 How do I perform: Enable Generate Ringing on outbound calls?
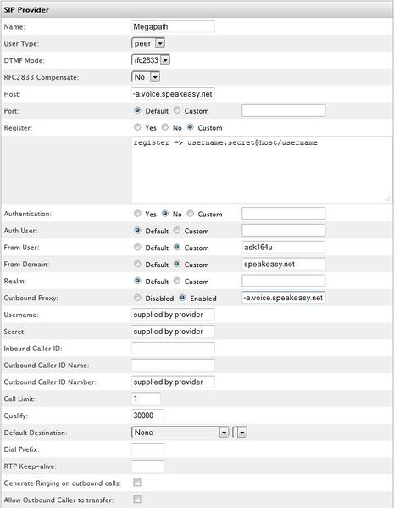pos(137,483)
